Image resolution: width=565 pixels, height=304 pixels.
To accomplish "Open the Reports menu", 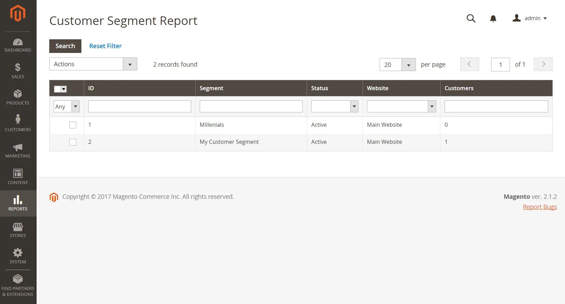I will tap(18, 203).
